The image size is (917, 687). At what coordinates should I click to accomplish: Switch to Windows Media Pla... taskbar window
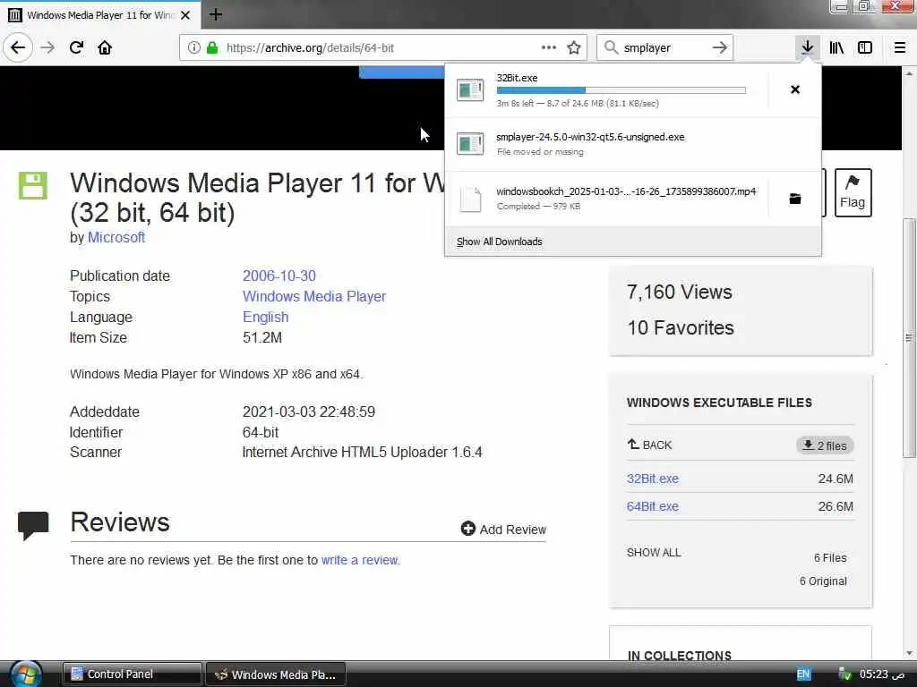tap(276, 674)
